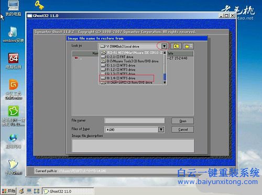This screenshot has width=262, height=195.
Task: Expand the Look in drive dropdown arrow
Action: pyautogui.click(x=164, y=47)
